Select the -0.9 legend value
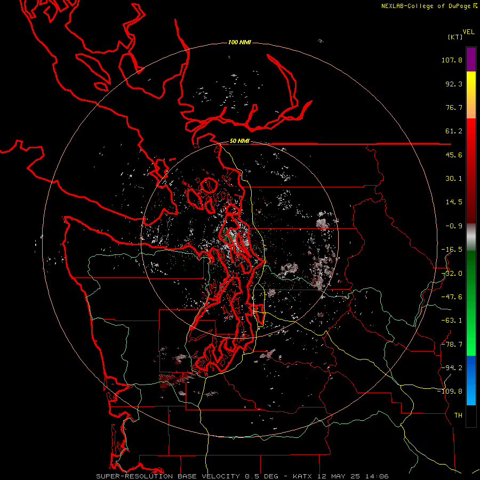 pyautogui.click(x=454, y=226)
